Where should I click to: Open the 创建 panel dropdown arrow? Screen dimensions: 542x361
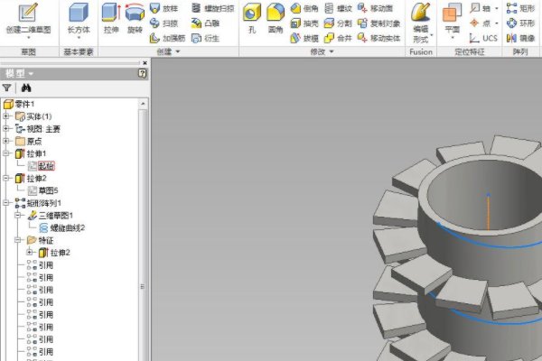click(178, 52)
